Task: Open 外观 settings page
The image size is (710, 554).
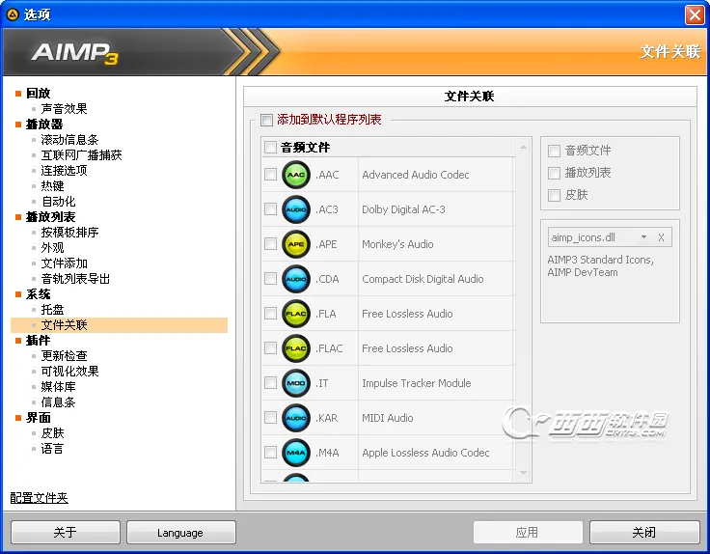Action: [52, 248]
